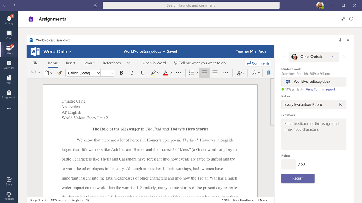Download the WorldVoicesEssay document

pyautogui.click(x=340, y=40)
